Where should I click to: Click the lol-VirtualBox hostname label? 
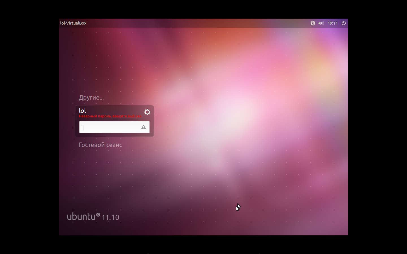73,23
